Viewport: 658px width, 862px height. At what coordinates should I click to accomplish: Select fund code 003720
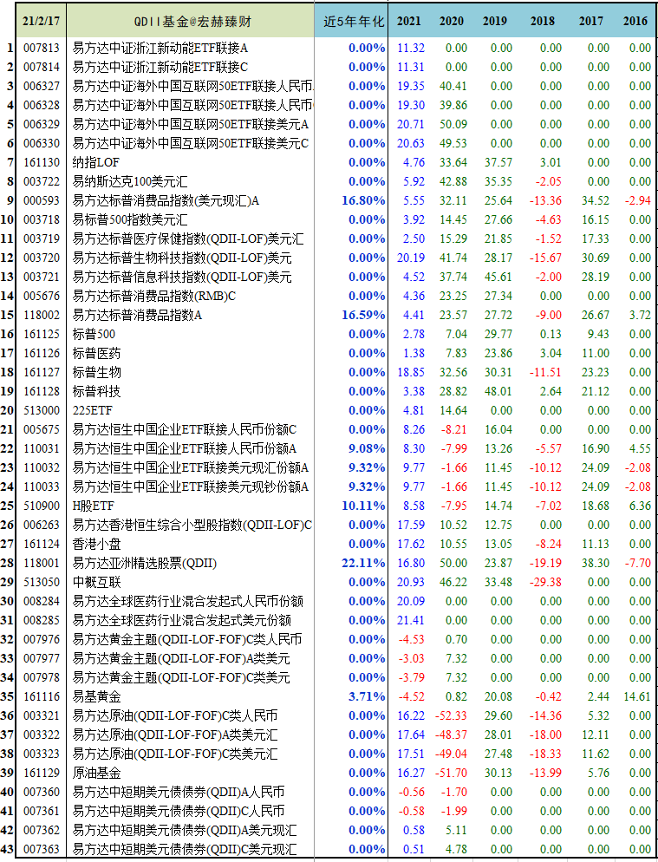(42, 258)
